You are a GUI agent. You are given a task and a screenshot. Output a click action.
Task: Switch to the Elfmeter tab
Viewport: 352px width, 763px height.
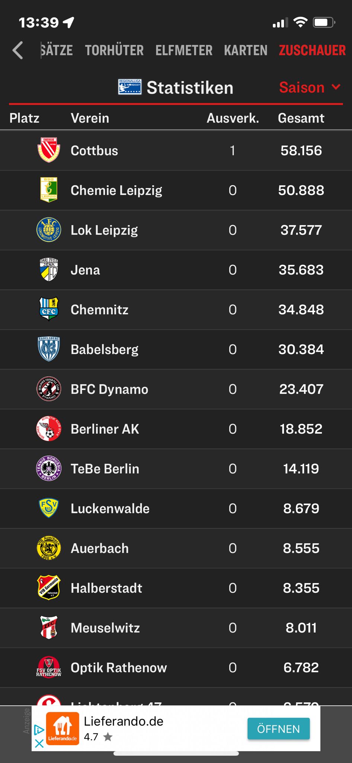184,50
